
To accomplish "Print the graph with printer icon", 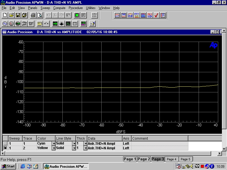I will coord(33,15).
